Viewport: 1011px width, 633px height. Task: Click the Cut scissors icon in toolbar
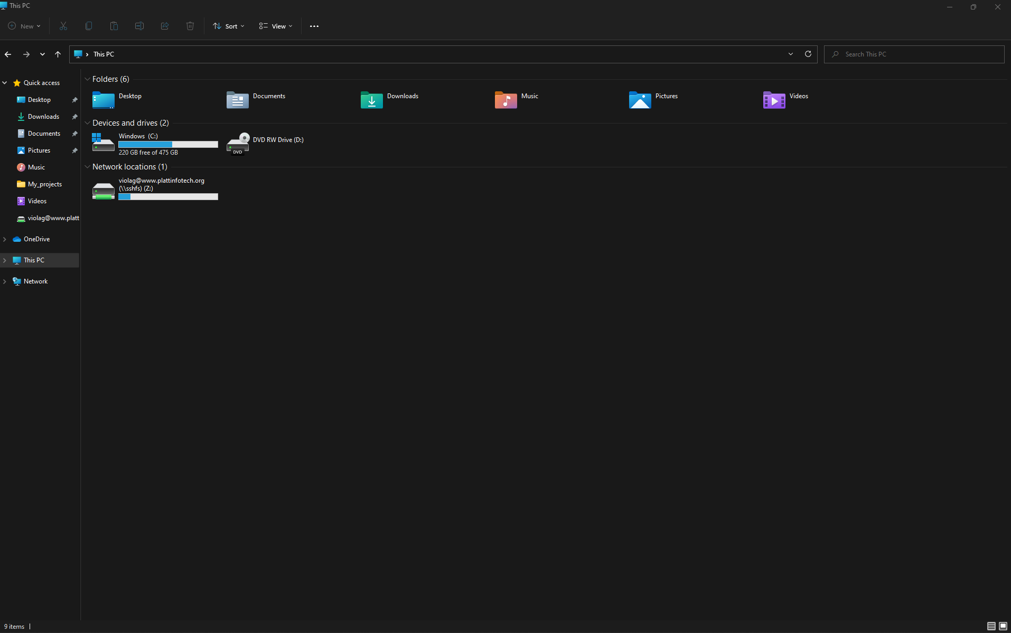tap(63, 26)
